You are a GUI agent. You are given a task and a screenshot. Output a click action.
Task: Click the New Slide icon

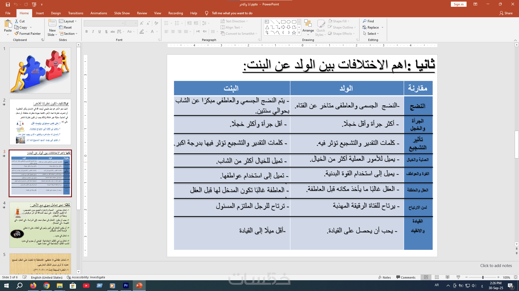tap(52, 24)
